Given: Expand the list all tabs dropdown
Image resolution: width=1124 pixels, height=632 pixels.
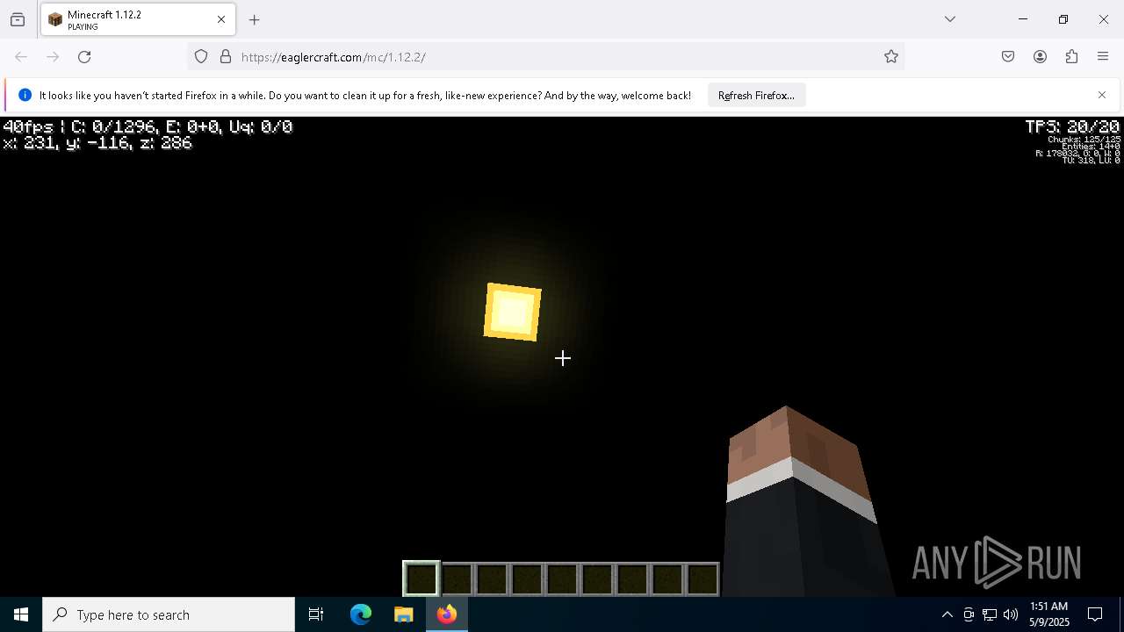Looking at the screenshot, I should (950, 19).
